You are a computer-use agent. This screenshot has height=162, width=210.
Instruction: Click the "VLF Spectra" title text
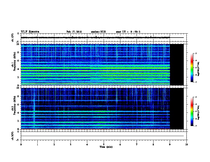pos(30,32)
